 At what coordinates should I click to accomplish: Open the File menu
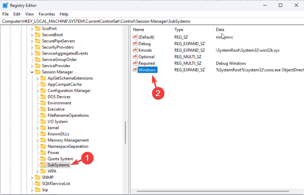coord(5,14)
